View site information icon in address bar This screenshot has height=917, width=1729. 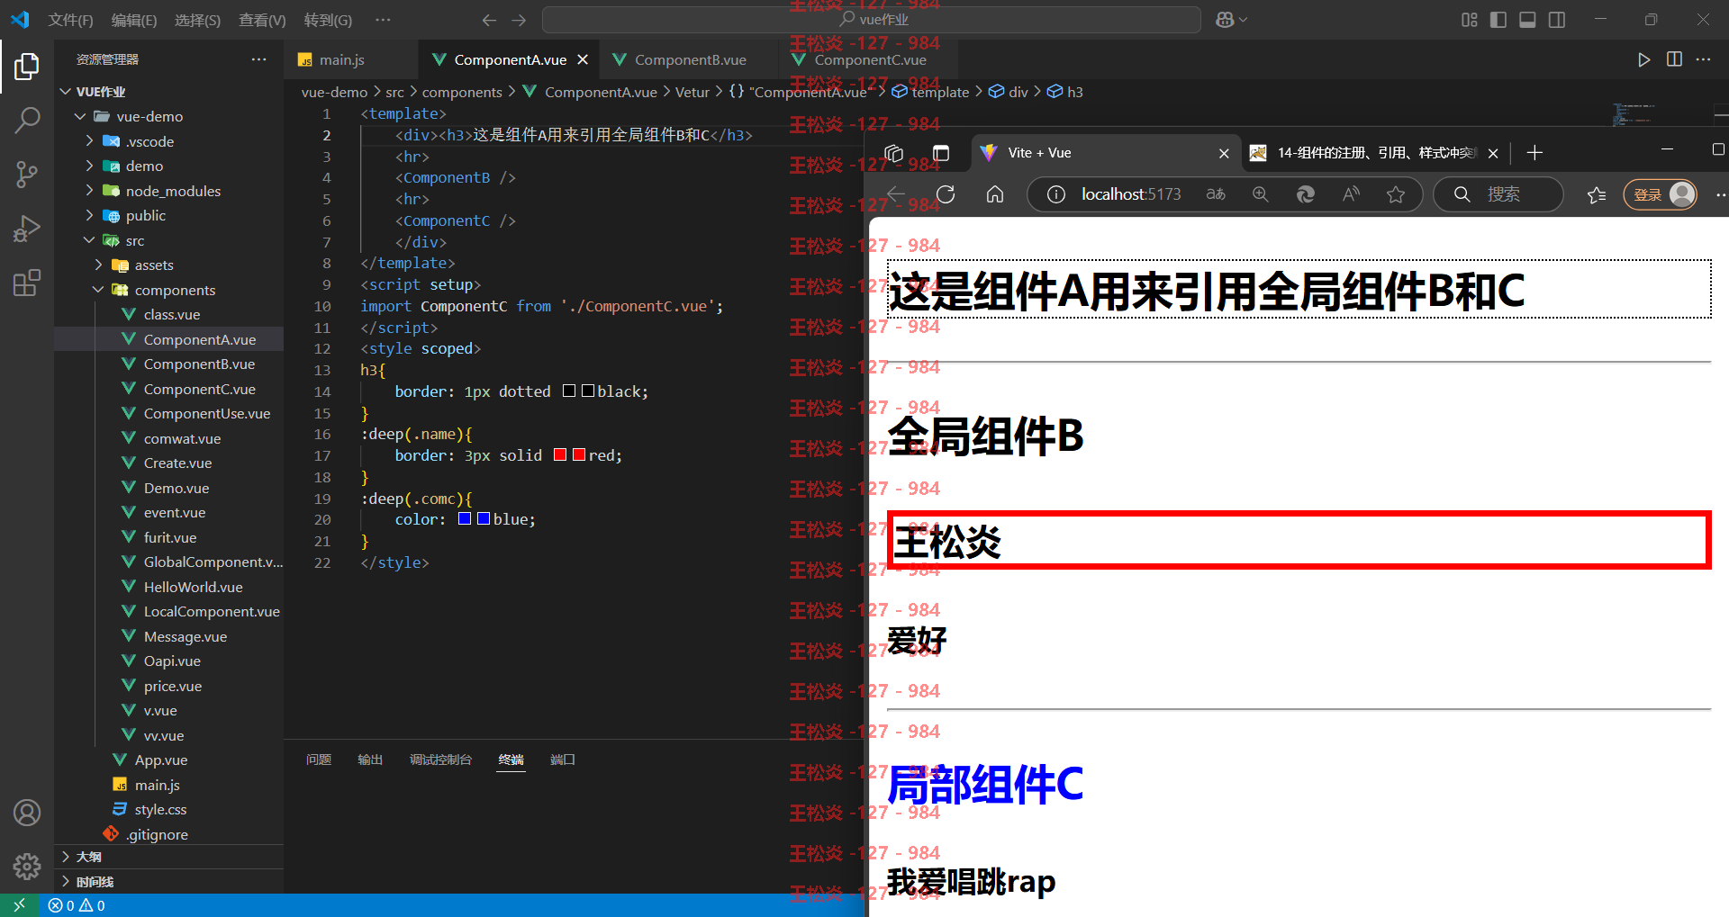pos(1056,194)
